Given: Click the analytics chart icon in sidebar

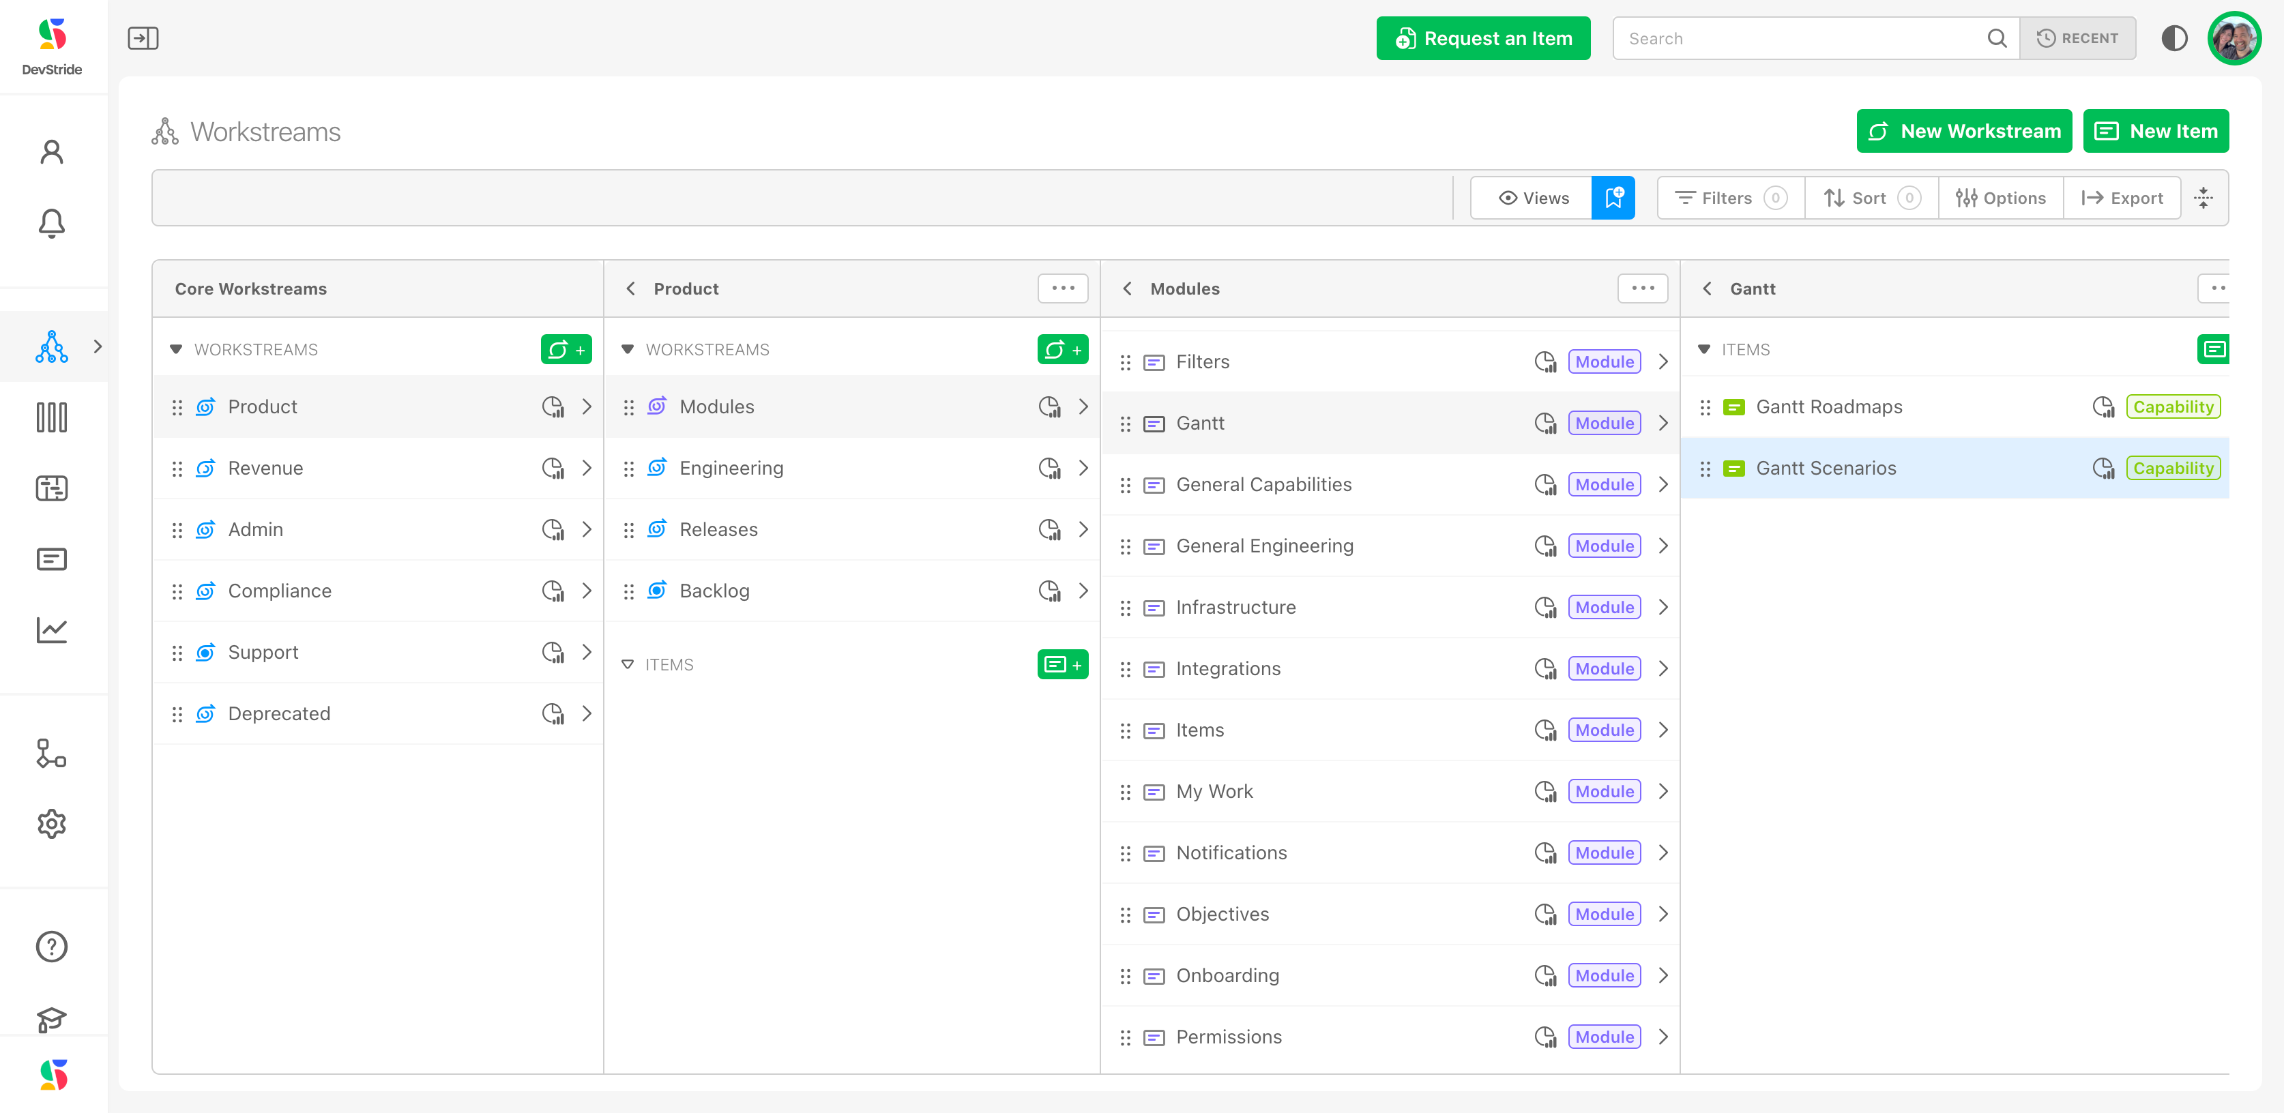Looking at the screenshot, I should coord(51,630).
